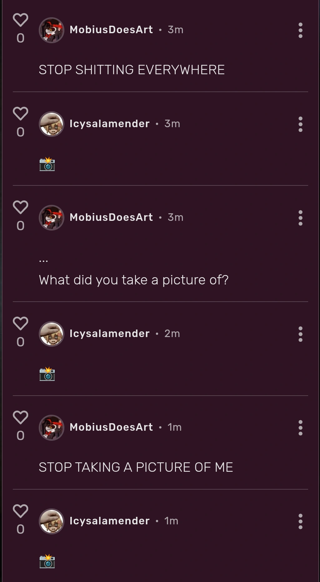Screen dimensions: 320x582
Task: Click the "What did you take a picture of?" text
Action: 134,279
